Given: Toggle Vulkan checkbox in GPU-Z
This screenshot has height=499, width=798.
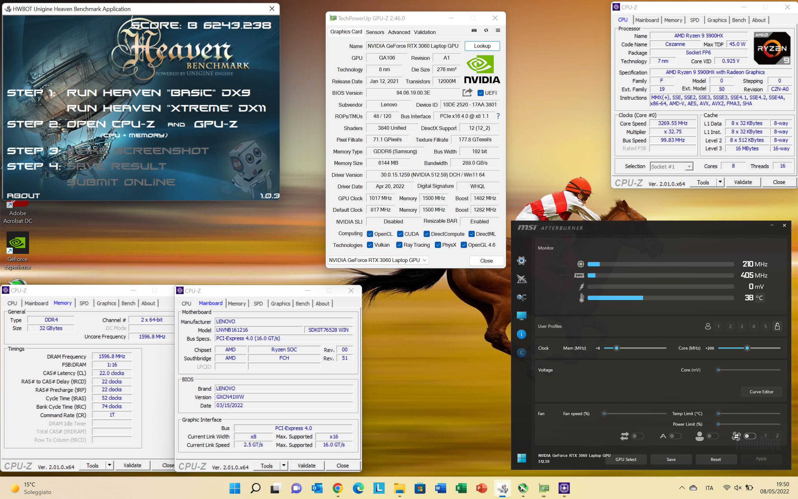Looking at the screenshot, I should (370, 245).
